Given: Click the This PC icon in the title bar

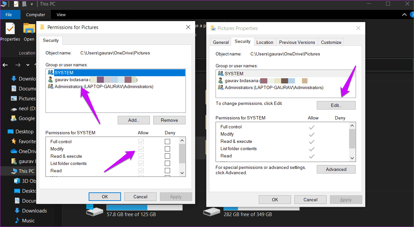Looking at the screenshot, I should 4,4.
